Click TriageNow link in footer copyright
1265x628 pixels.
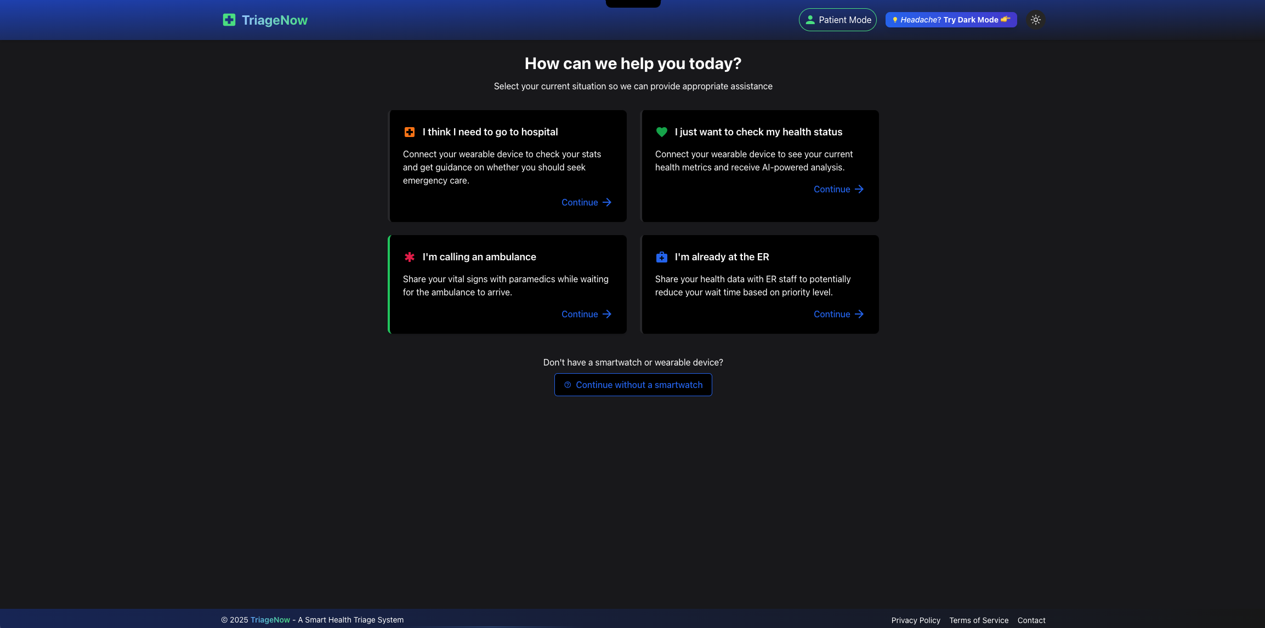pyautogui.click(x=270, y=620)
